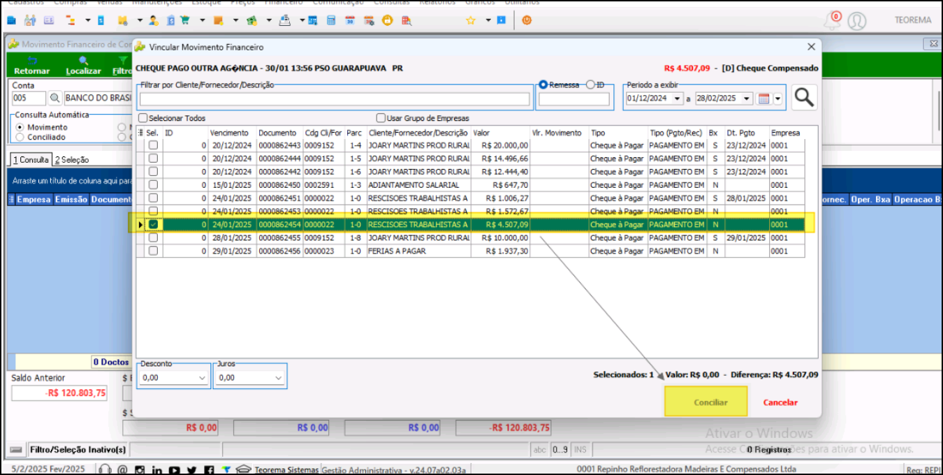Click the 29/01/2025 payment date cell
943x475 pixels.
click(747, 238)
